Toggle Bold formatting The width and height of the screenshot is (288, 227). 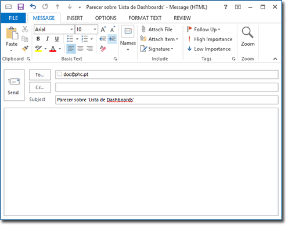[38, 39]
